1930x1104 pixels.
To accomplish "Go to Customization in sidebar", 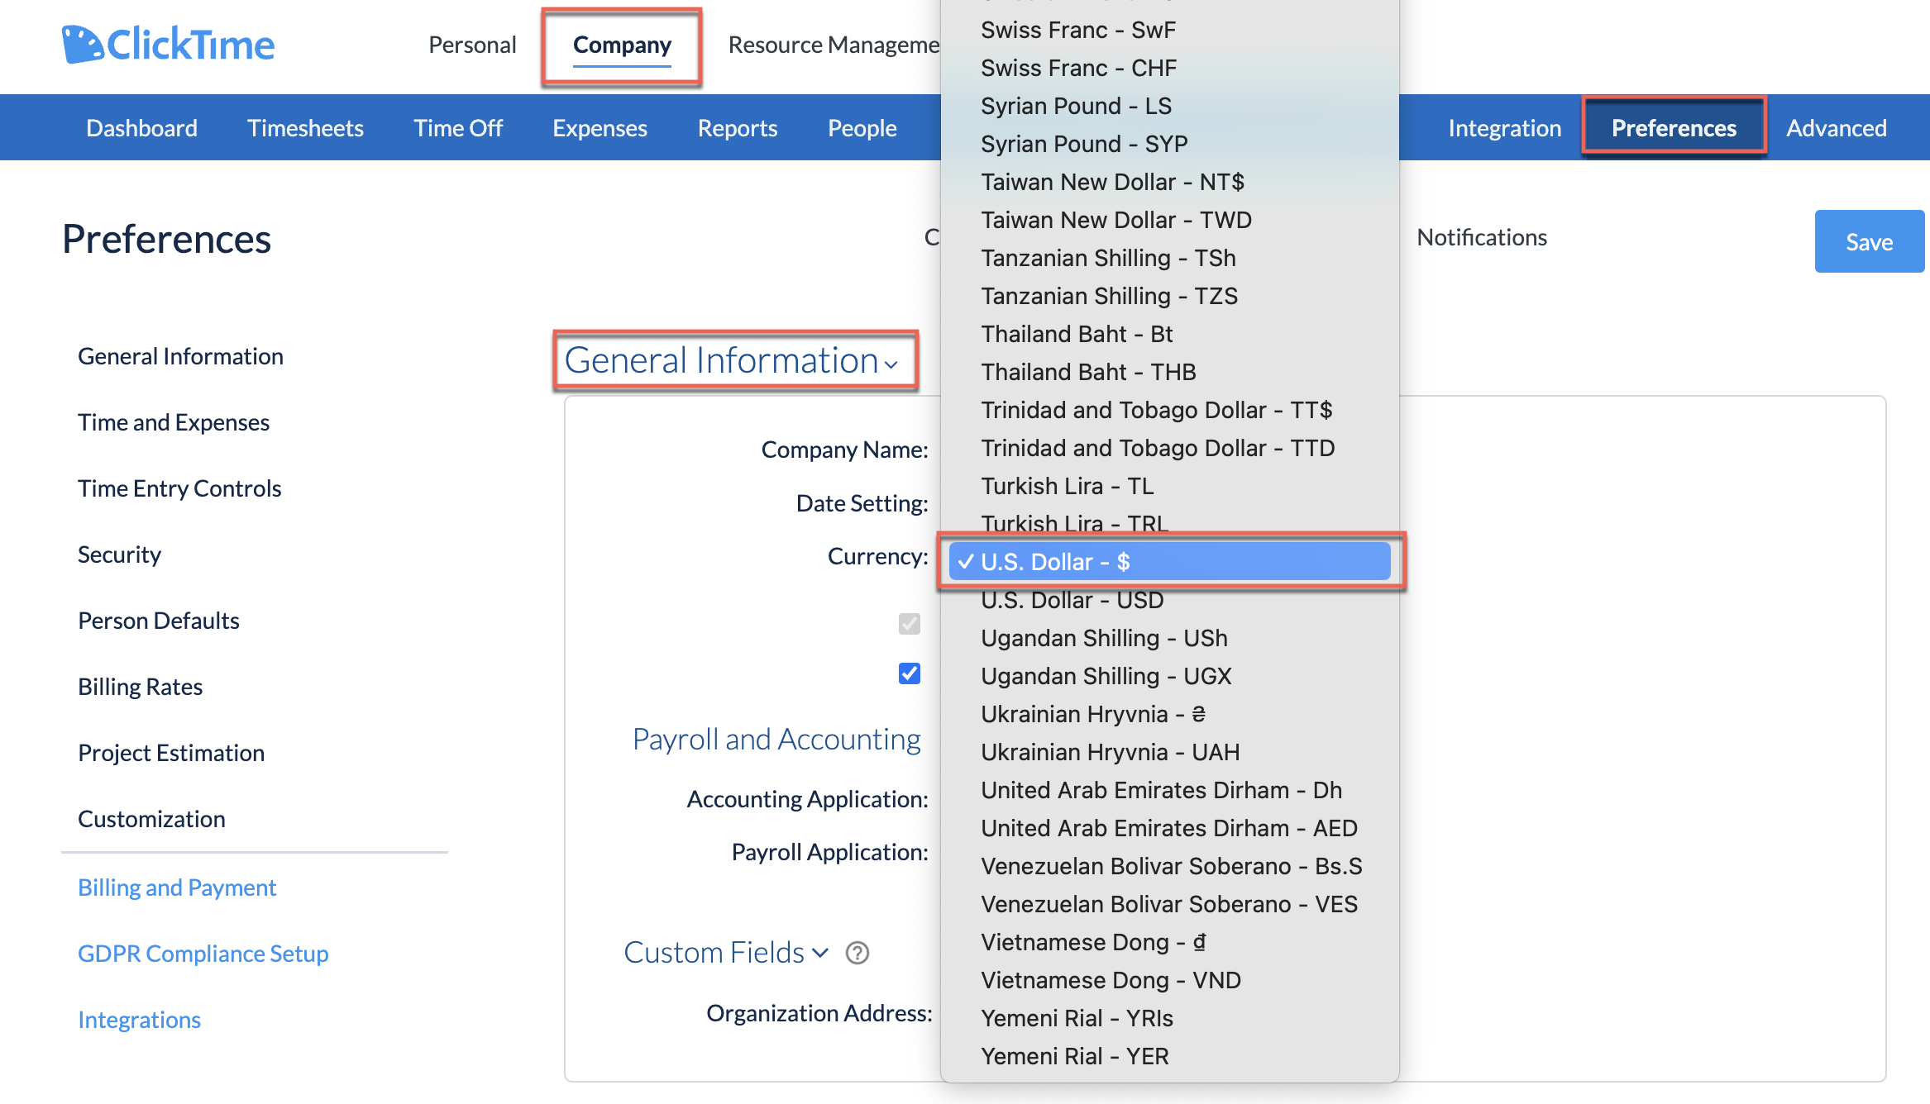I will (151, 819).
